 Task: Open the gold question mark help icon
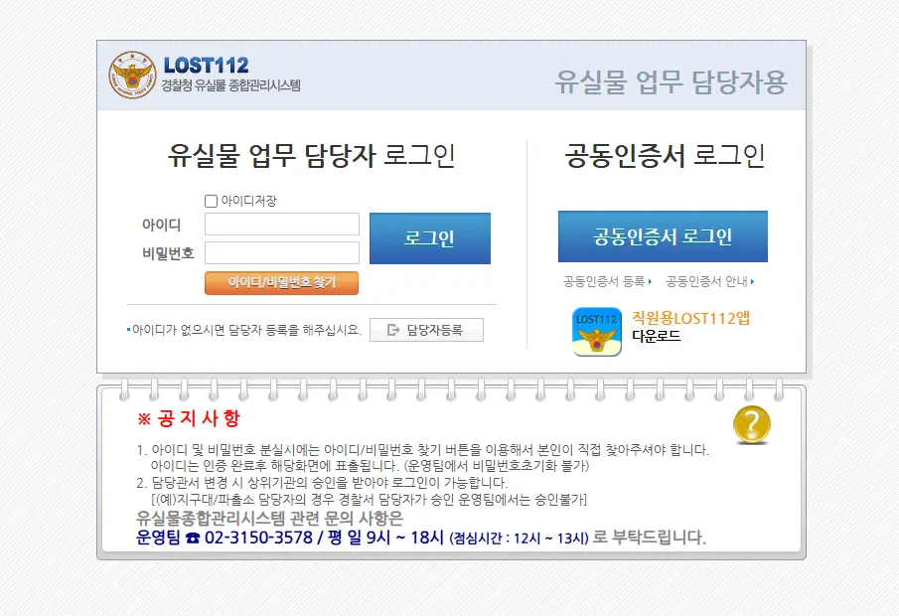pos(752,424)
